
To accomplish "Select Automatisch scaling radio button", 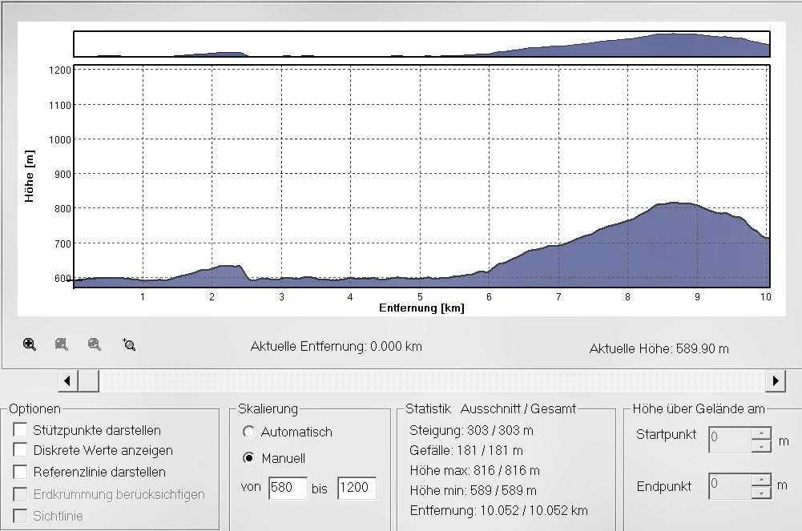I will point(249,432).
